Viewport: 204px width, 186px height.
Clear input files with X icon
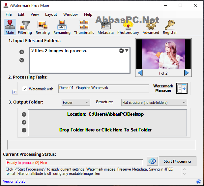[x=22, y=52]
